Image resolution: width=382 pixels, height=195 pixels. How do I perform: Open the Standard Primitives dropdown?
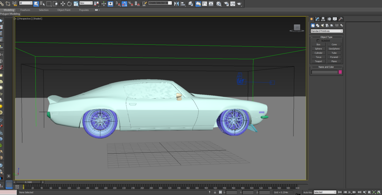(327, 31)
